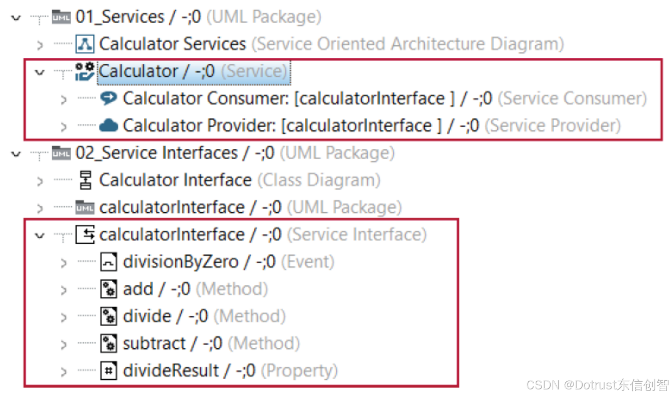Click the Calculator Provider cloud icon
The image size is (671, 396).
click(108, 125)
